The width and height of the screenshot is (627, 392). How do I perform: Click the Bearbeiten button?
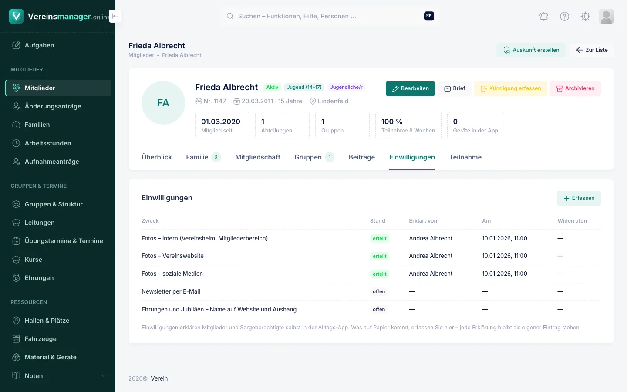pyautogui.click(x=410, y=88)
